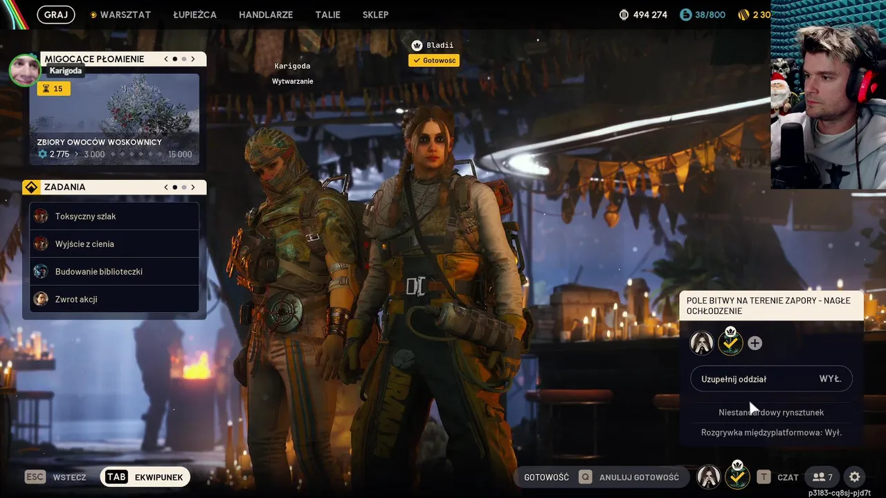Select second page dot in Zadania
This screenshot has height=498, width=886.
click(x=184, y=187)
